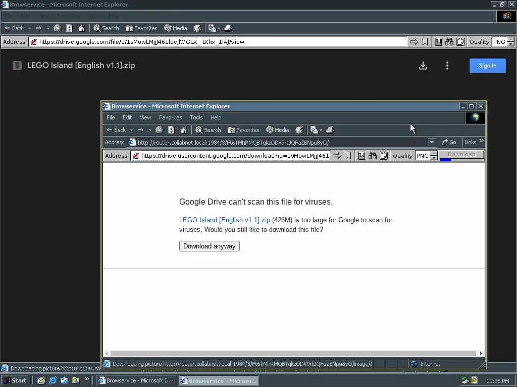Click Home icon in background window toolbar

[x=81, y=28]
